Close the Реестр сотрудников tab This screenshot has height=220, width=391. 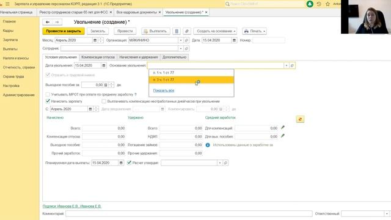coord(111,12)
